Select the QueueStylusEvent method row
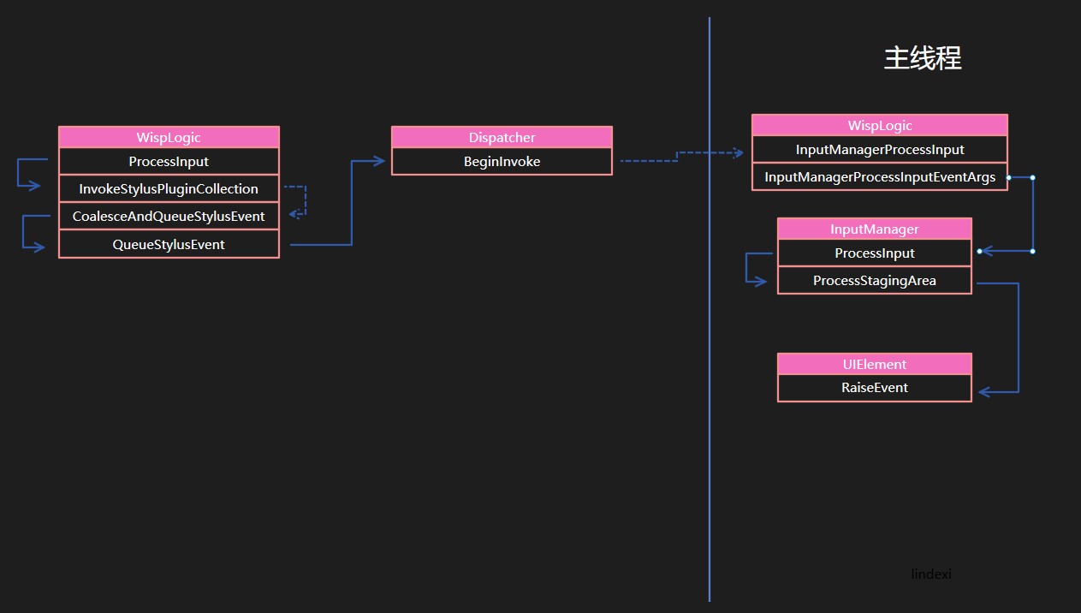This screenshot has height=613, width=1081. 169,244
